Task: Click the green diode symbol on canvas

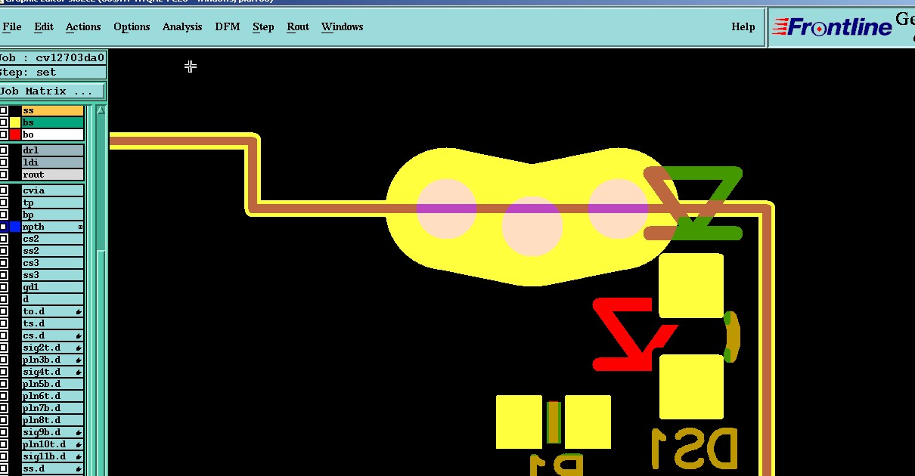Action: pos(693,203)
